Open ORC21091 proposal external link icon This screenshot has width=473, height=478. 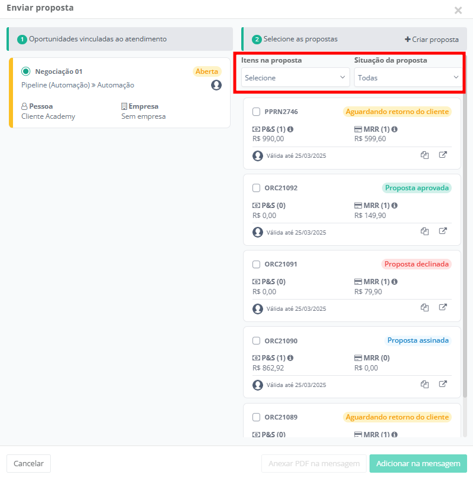(x=443, y=308)
